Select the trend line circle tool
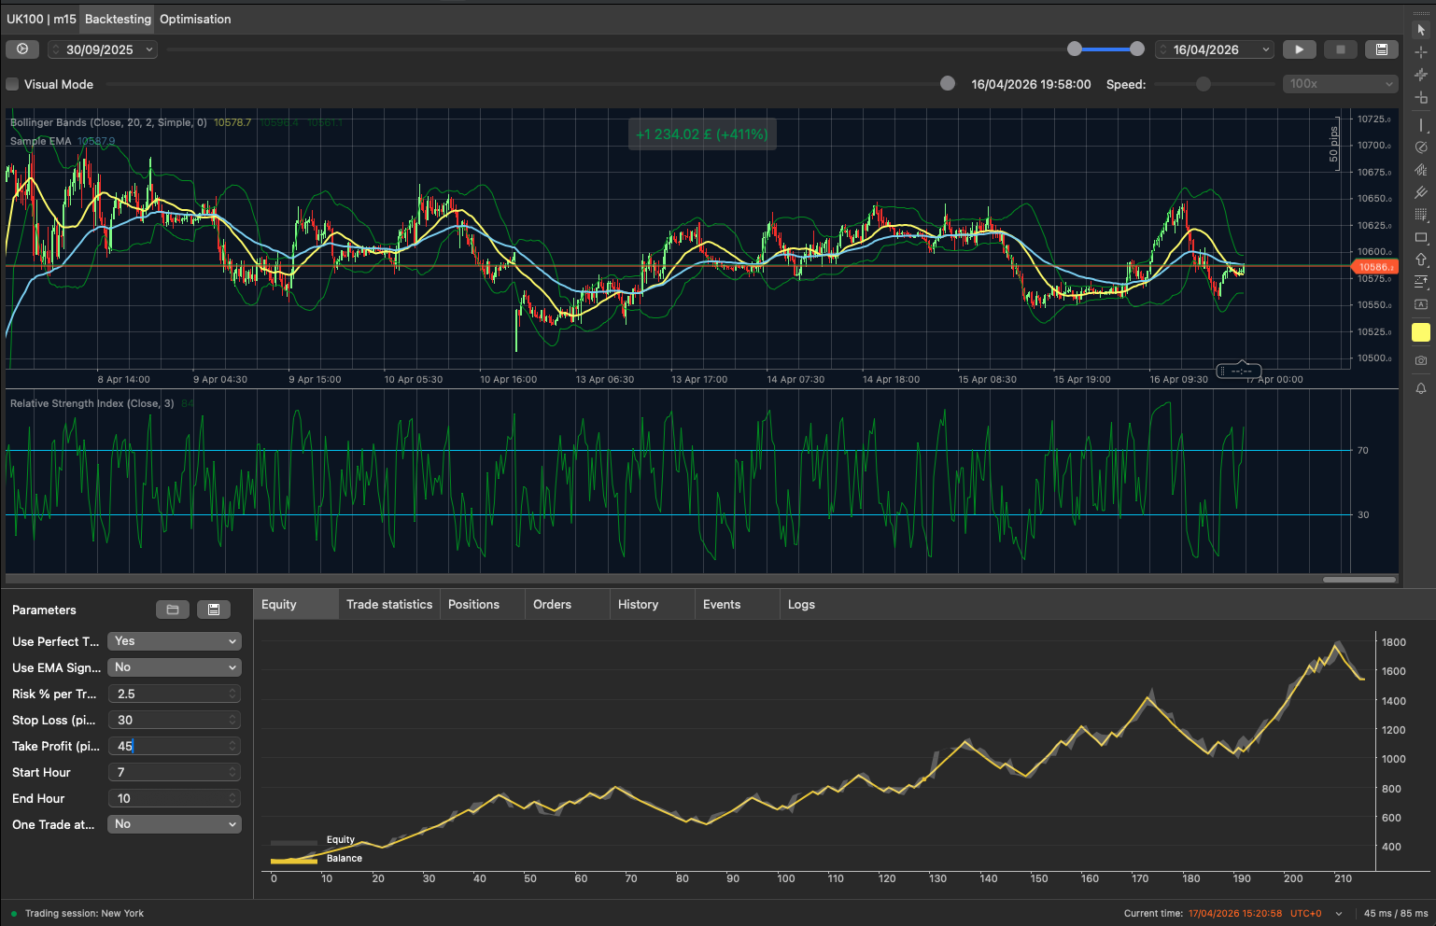 (x=1421, y=147)
